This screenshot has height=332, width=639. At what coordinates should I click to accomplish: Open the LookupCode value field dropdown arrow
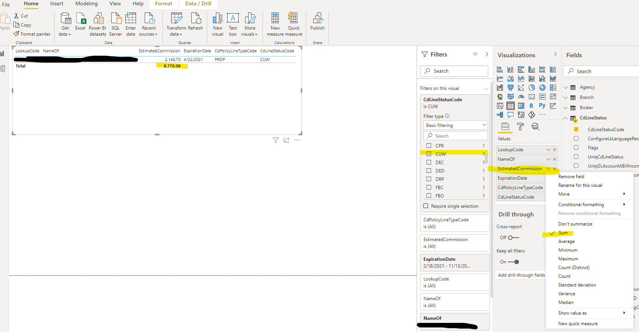pos(548,150)
